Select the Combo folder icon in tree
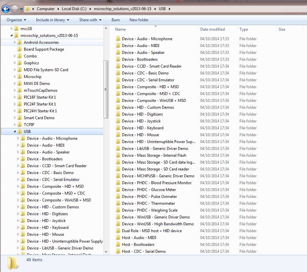Viewport: 307px width, 272px height. click(x=19, y=56)
